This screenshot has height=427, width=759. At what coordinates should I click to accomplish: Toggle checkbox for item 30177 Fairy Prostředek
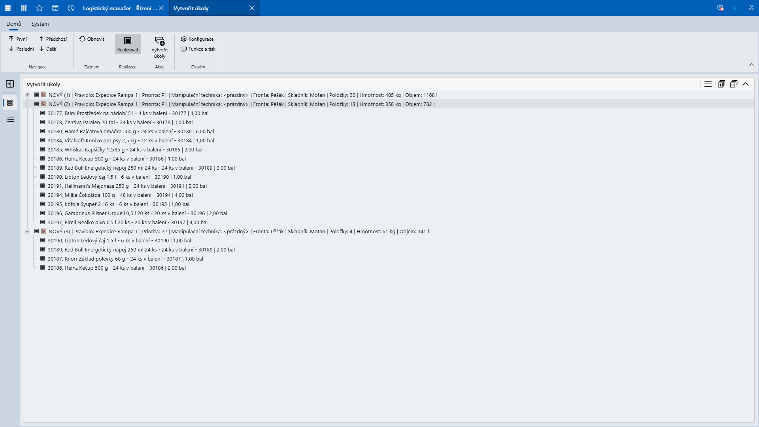42,113
